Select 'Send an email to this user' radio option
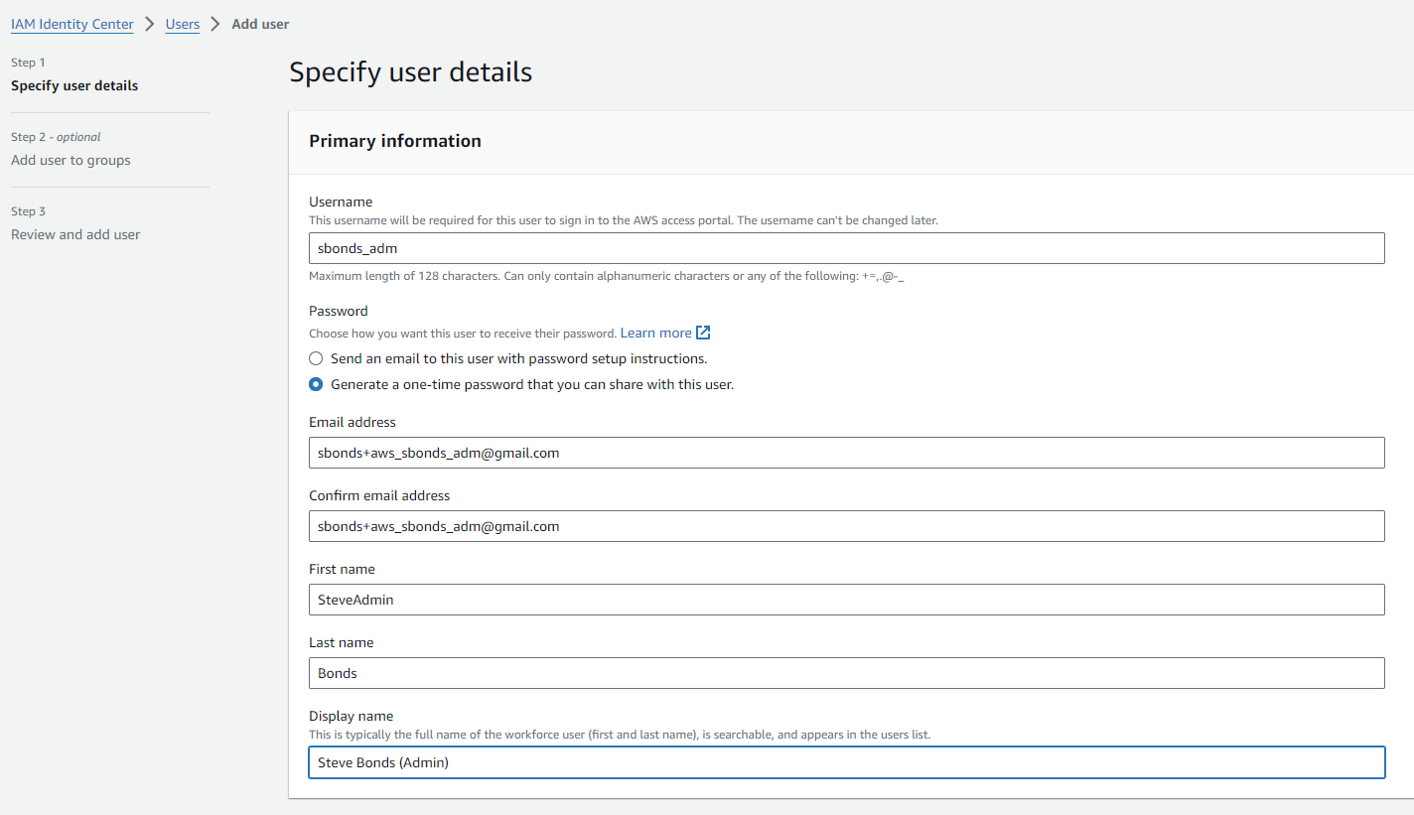The height and width of the screenshot is (815, 1414). 316,358
